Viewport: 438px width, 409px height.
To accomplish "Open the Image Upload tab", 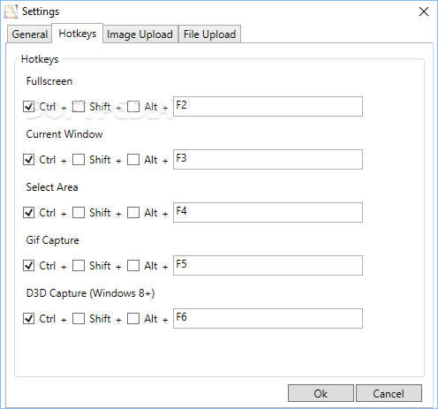I will 140,34.
